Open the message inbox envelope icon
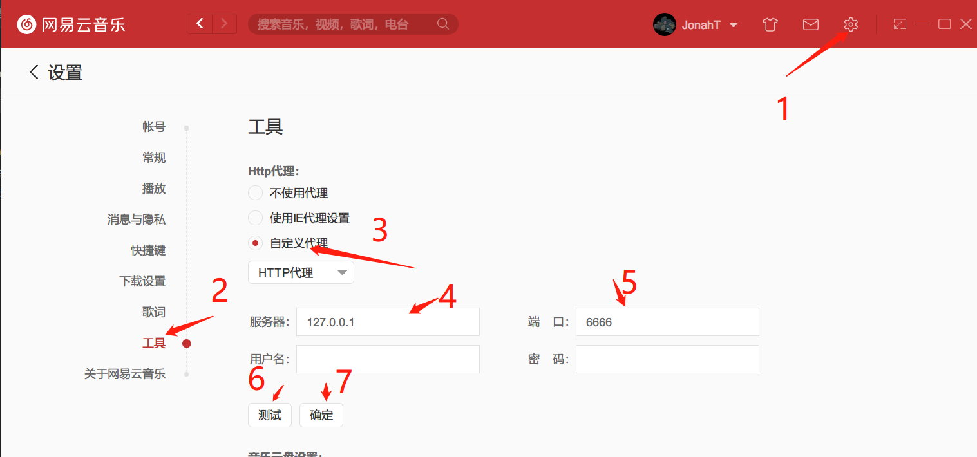 pyautogui.click(x=810, y=24)
